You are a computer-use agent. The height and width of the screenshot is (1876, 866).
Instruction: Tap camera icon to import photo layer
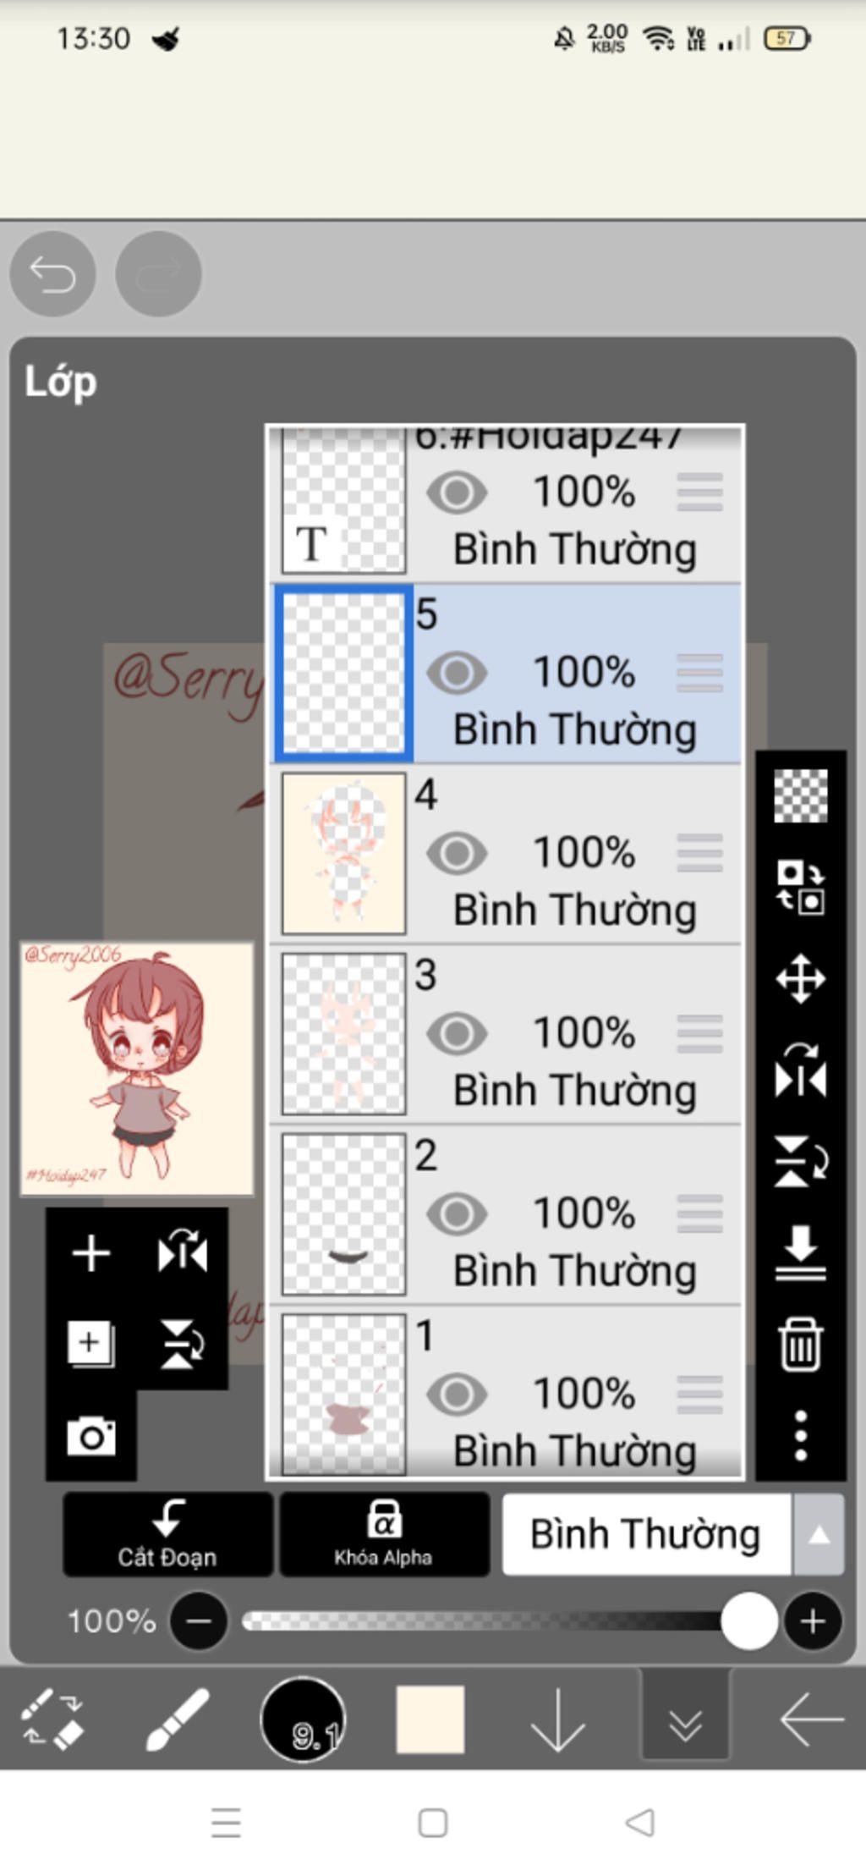pos(91,1435)
